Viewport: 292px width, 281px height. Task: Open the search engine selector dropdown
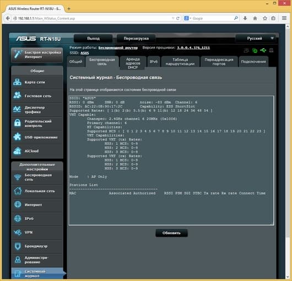coord(188,18)
